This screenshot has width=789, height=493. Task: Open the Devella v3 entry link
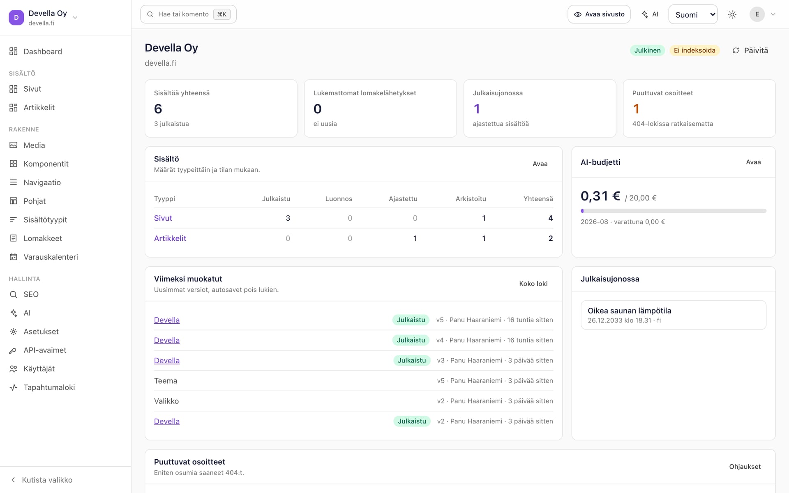point(167,361)
